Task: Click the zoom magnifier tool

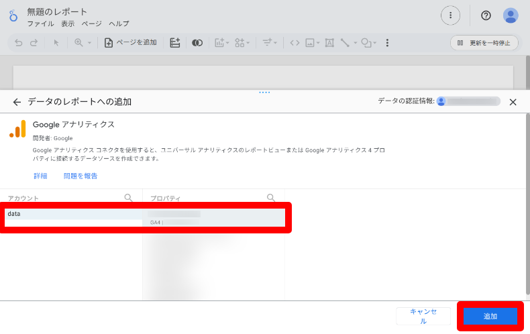Action: [x=78, y=43]
